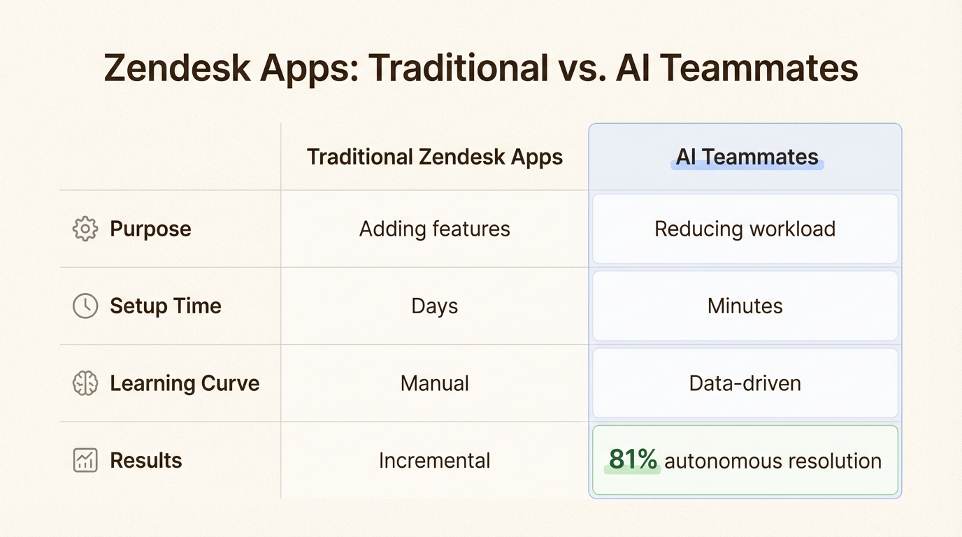Click the "Days" cell

click(434, 306)
